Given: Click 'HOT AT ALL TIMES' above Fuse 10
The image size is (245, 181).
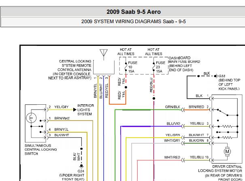Looking at the screenshot, I should (126, 52).
